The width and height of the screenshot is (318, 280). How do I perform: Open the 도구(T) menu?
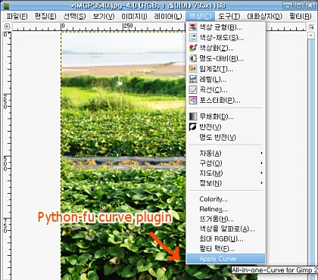(x=229, y=17)
